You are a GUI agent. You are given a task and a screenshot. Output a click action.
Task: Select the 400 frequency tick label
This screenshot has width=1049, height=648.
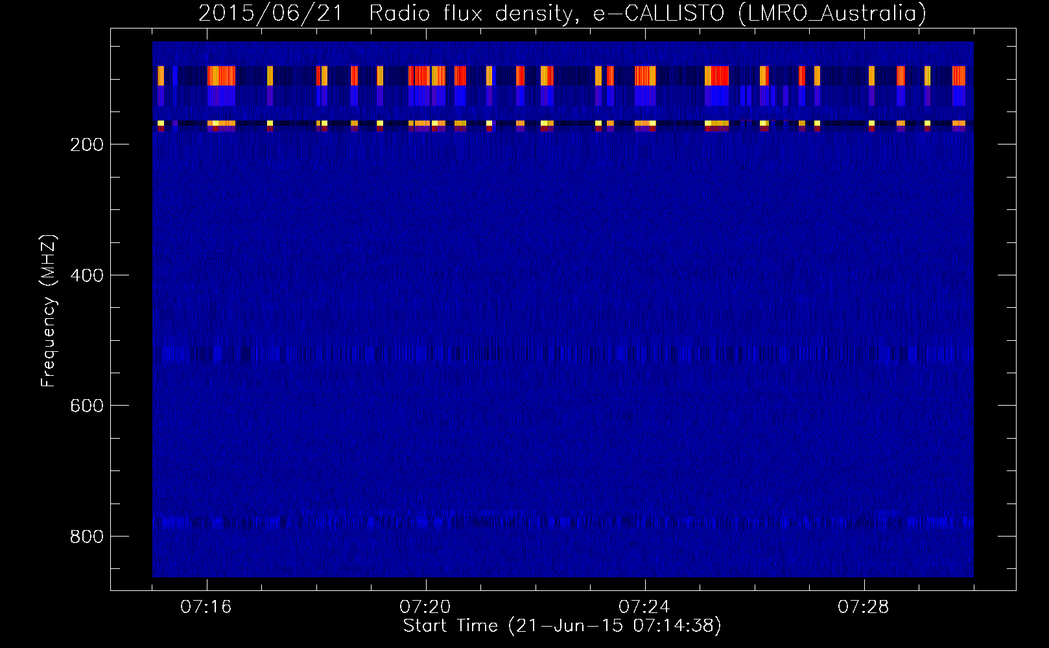pyautogui.click(x=87, y=275)
